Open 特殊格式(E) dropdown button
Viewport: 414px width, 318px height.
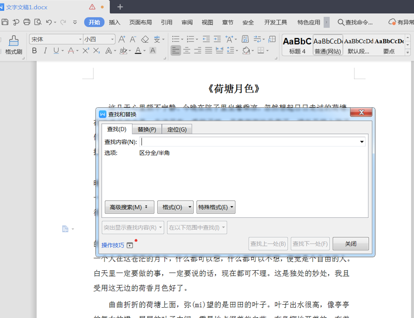click(x=216, y=207)
